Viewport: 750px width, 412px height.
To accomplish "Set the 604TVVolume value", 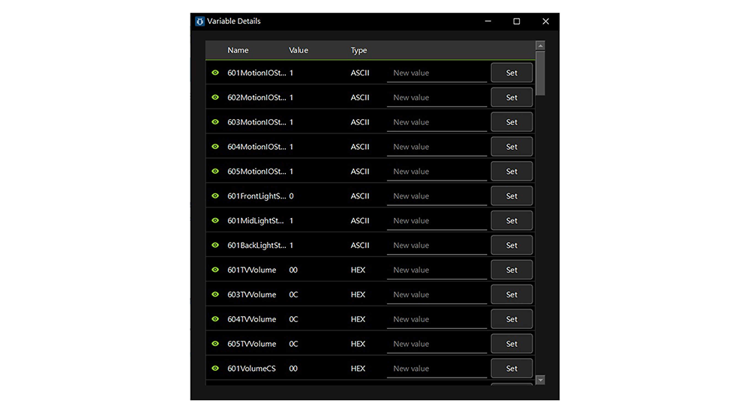I will (x=511, y=319).
